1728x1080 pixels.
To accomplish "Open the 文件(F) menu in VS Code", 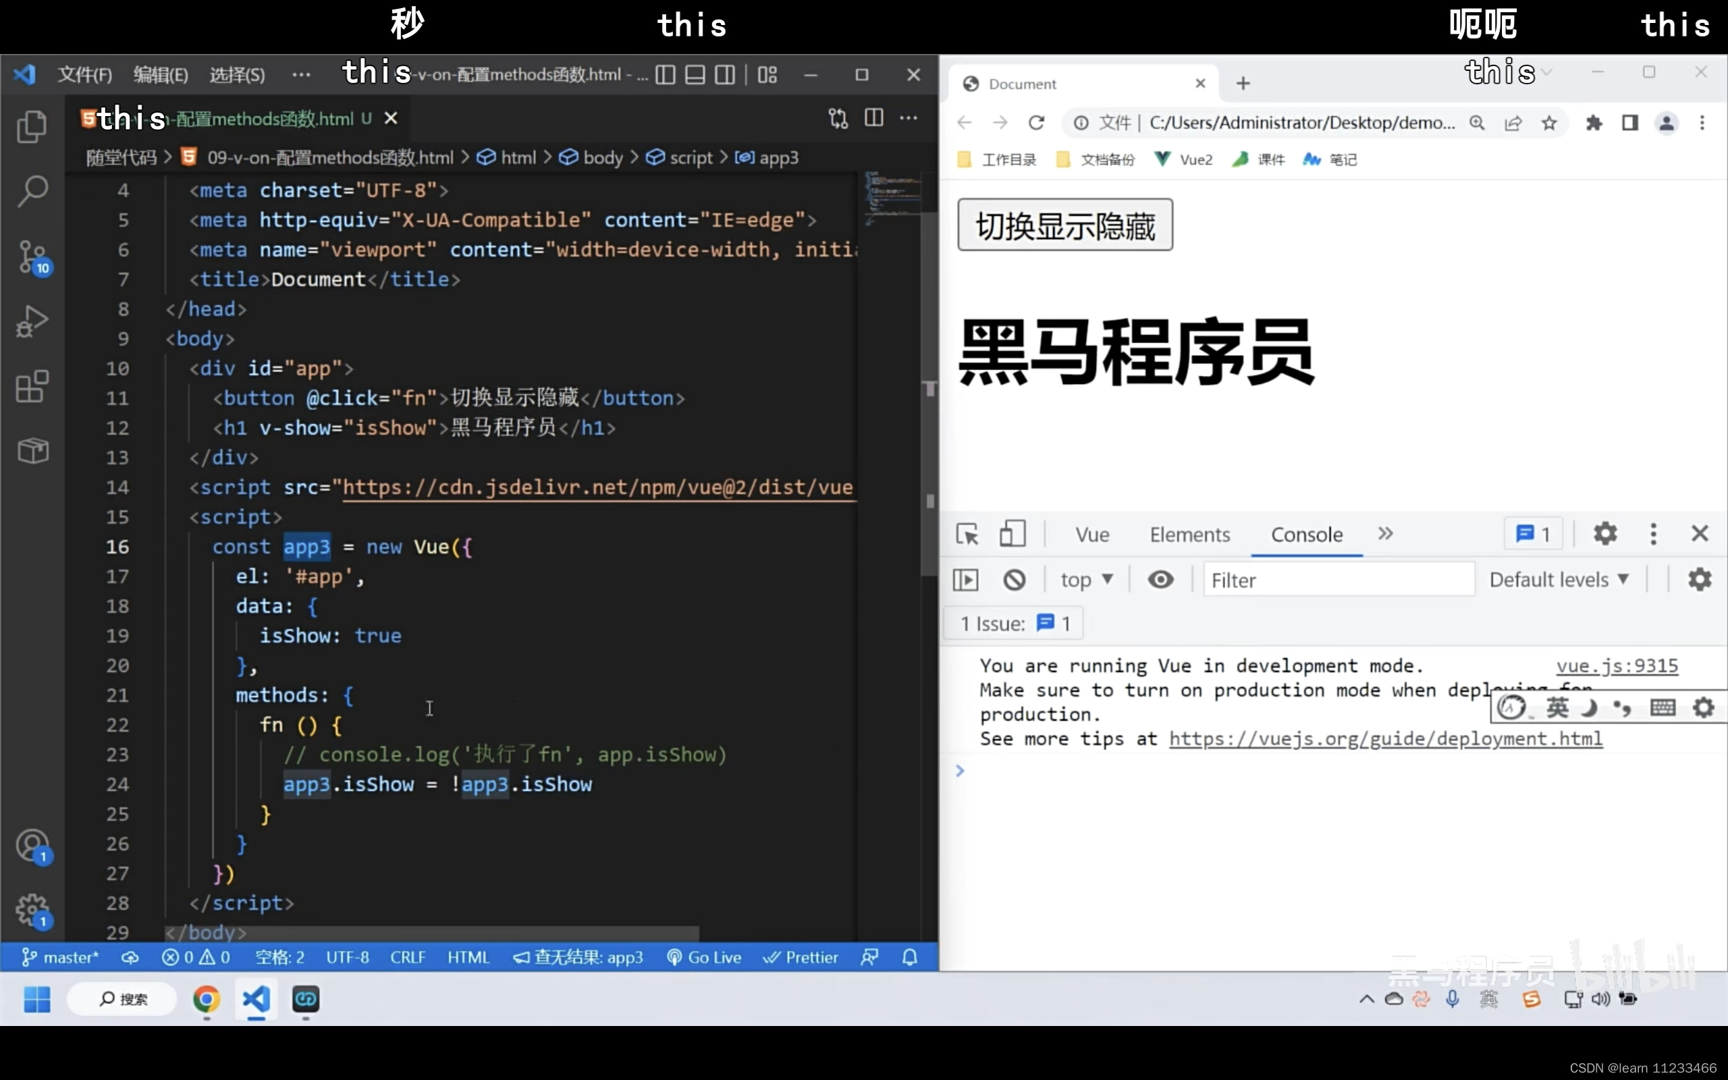I will [x=84, y=75].
